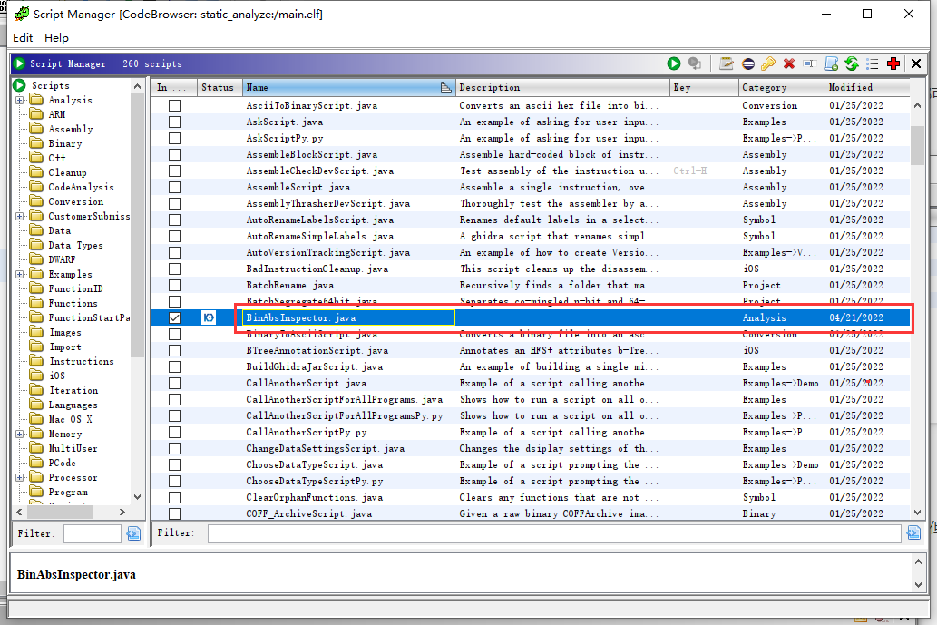This screenshot has width=937, height=625.
Task: Assign key binding using key icon
Action: 768,63
